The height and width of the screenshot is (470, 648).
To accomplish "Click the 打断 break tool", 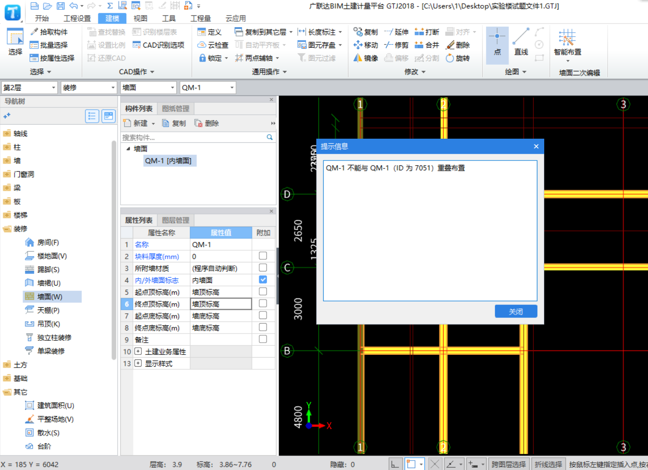I will (427, 32).
